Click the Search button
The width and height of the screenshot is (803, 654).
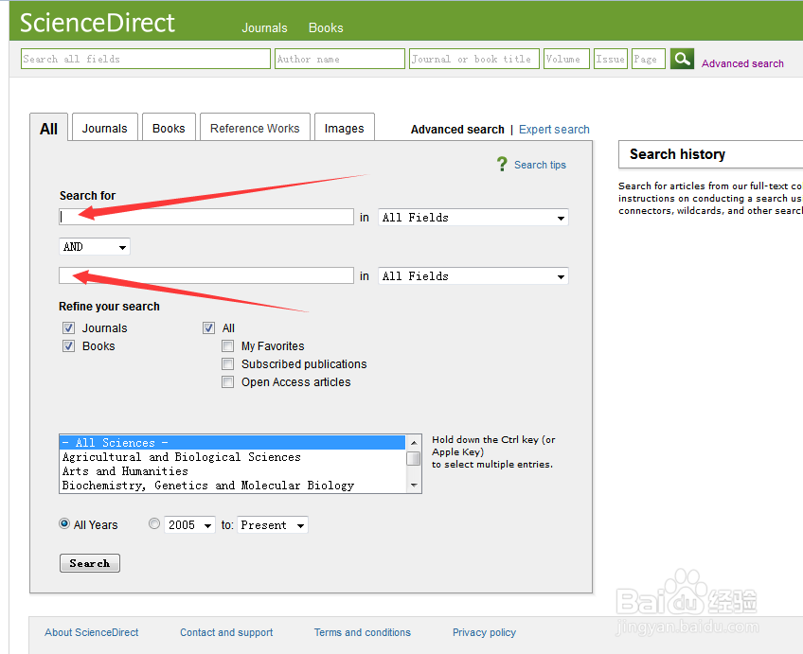click(90, 563)
